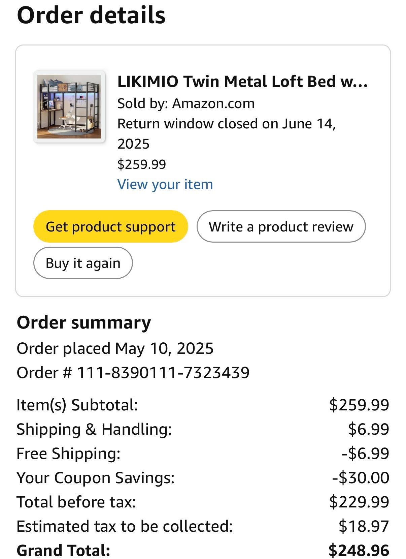Select the Order placed May 10, 2025 line
Viewport: 406px width, 559px height.
pos(115,348)
